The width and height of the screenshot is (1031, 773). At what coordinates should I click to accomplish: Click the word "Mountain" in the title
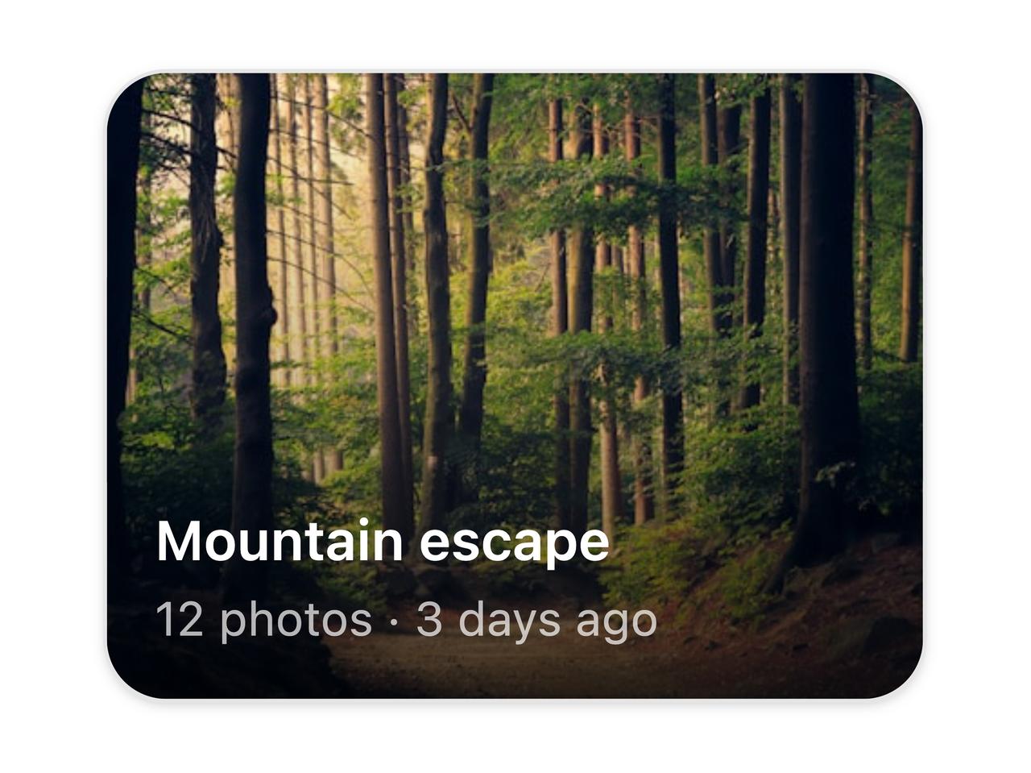coord(279,541)
